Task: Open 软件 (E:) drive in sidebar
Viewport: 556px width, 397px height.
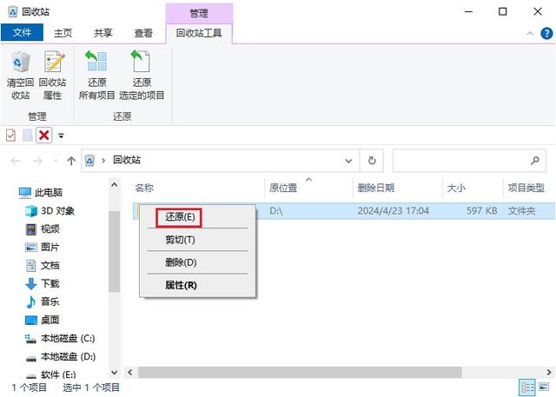Action: [x=50, y=374]
